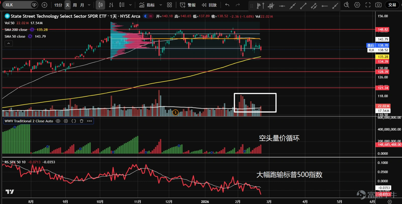This screenshot has width=402, height=204.
Task: Click the 148.82 red price label
Action: (383, 30)
